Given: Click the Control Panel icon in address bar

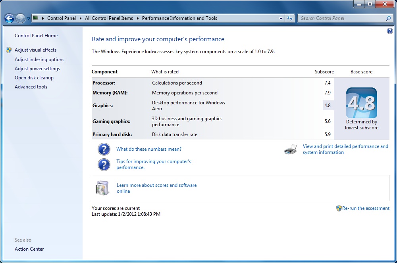Looking at the screenshot, I should pos(36,18).
